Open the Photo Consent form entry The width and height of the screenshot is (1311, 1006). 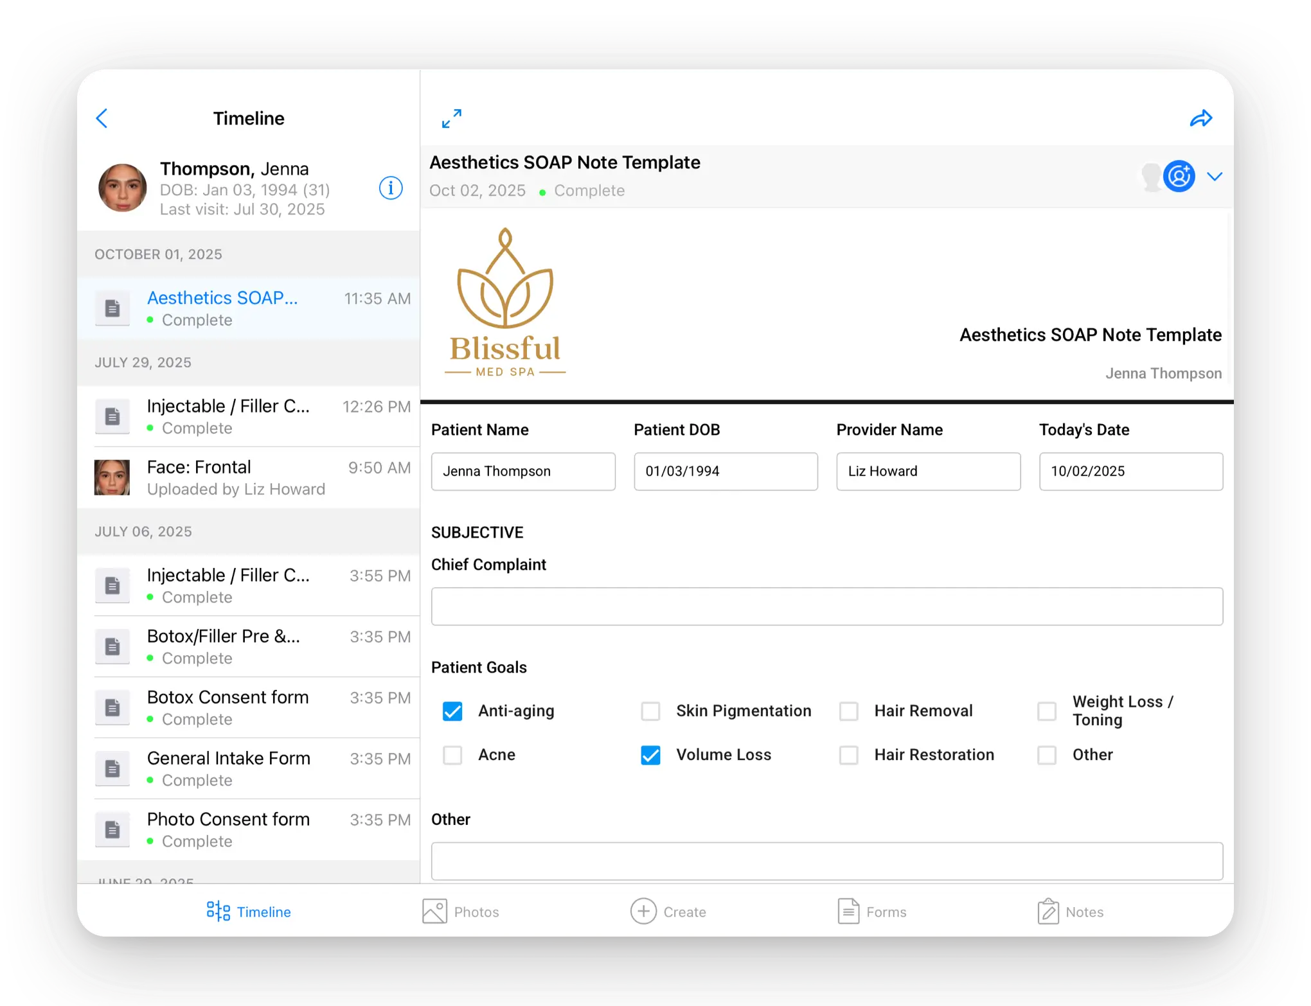248,829
